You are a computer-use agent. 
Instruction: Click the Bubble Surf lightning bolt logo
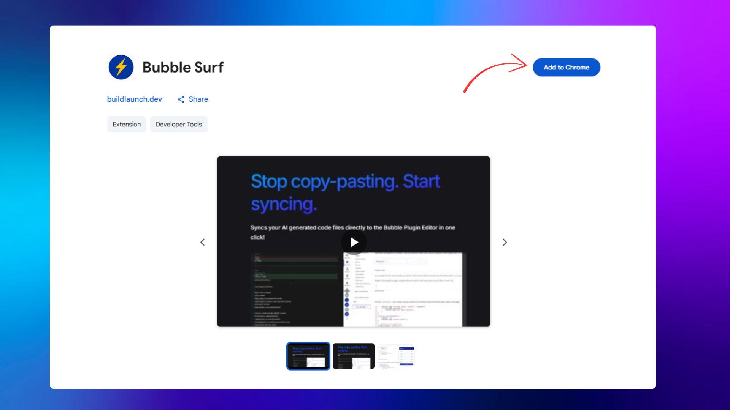(121, 67)
